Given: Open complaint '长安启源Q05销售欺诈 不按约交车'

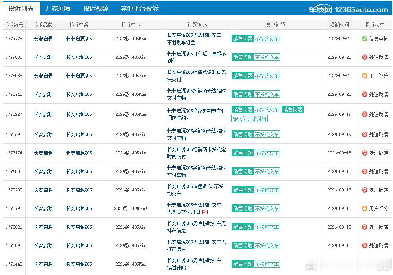Looking at the screenshot, I should (x=196, y=190).
